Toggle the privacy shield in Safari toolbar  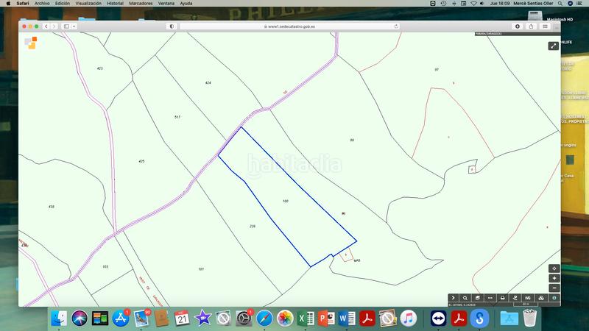(x=172, y=26)
